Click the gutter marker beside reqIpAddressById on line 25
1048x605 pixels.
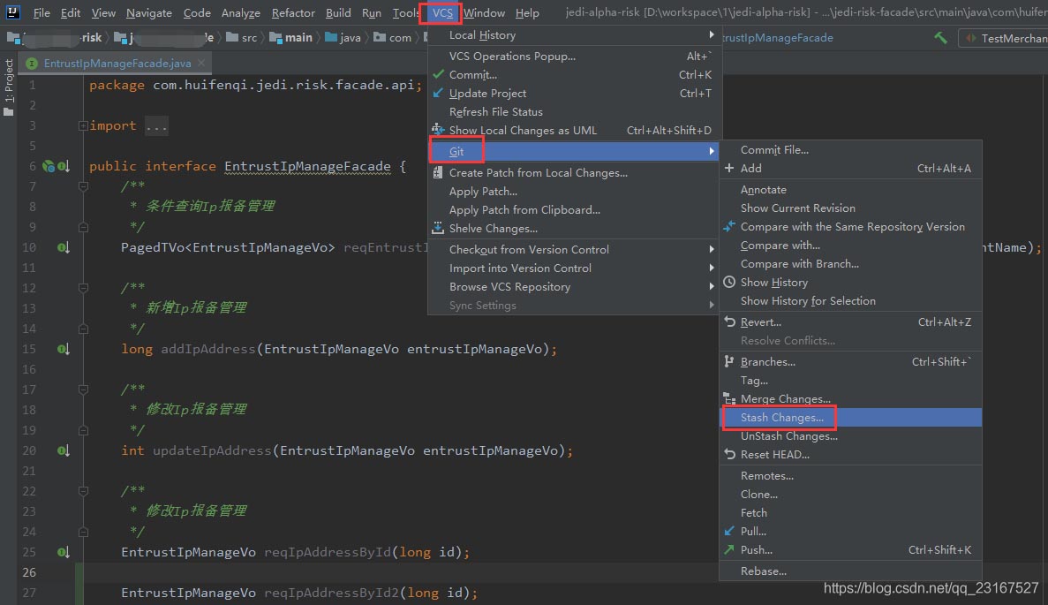point(63,553)
